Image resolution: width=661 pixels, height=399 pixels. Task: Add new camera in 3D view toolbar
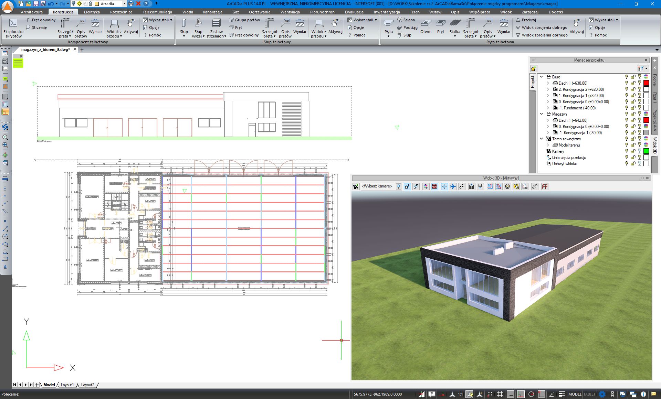(x=356, y=186)
